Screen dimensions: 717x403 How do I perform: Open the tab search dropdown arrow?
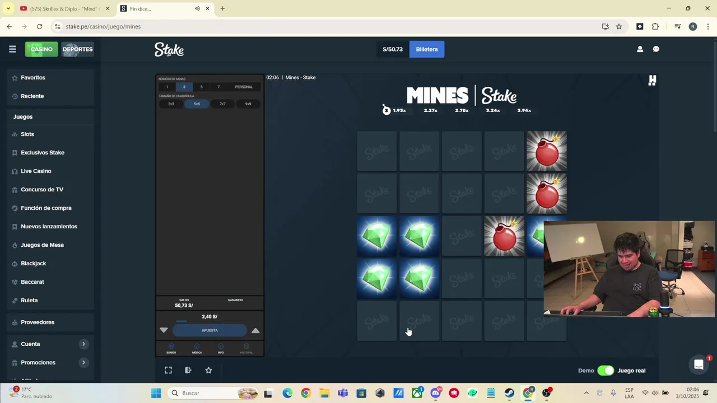(x=8, y=8)
